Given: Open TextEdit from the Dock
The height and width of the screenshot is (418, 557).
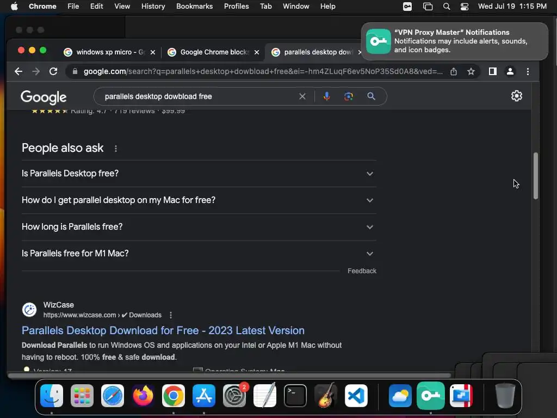Looking at the screenshot, I should [x=265, y=396].
